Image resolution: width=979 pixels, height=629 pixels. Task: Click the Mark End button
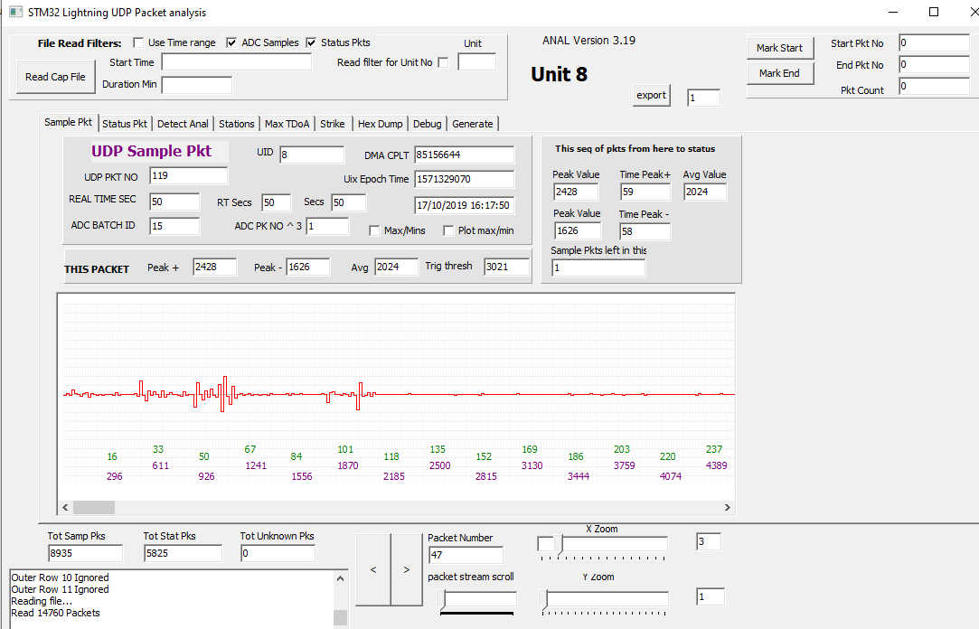pos(779,73)
